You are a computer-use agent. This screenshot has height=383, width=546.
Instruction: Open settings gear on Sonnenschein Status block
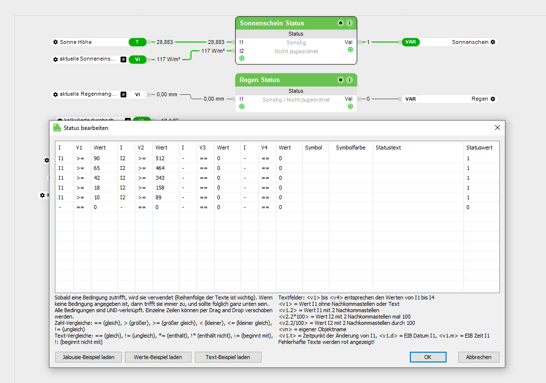pyautogui.click(x=340, y=23)
